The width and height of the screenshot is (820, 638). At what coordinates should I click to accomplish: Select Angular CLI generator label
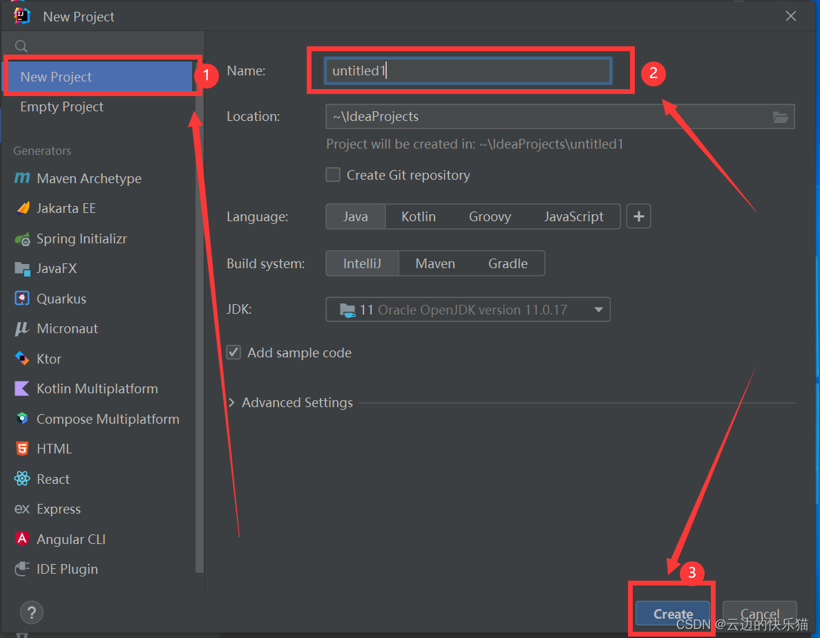point(71,539)
